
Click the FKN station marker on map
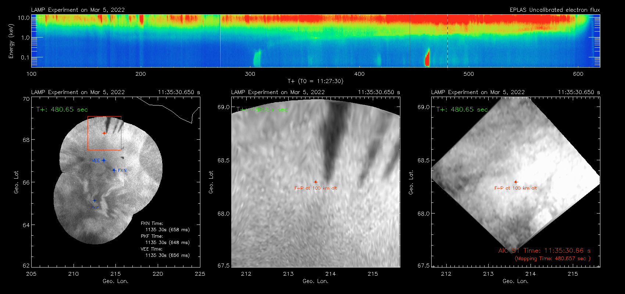point(114,170)
